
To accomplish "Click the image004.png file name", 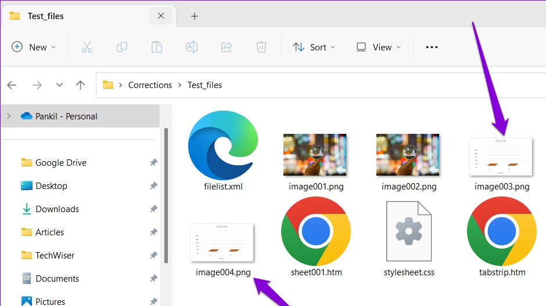I will click(223, 272).
